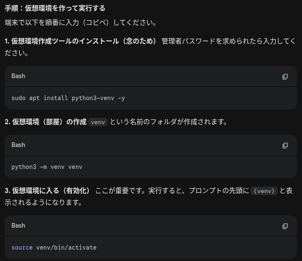Click the Bash label above the python3 command
Screen dimensions: 302x261
[x=18, y=145]
